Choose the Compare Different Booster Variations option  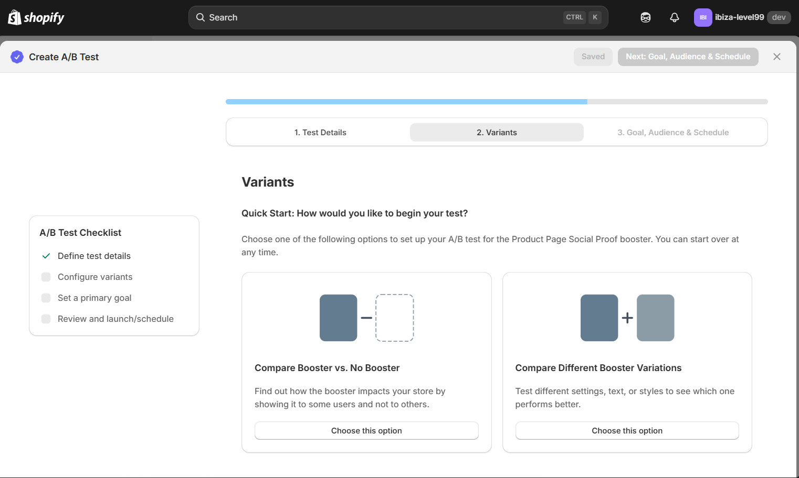[627, 430]
